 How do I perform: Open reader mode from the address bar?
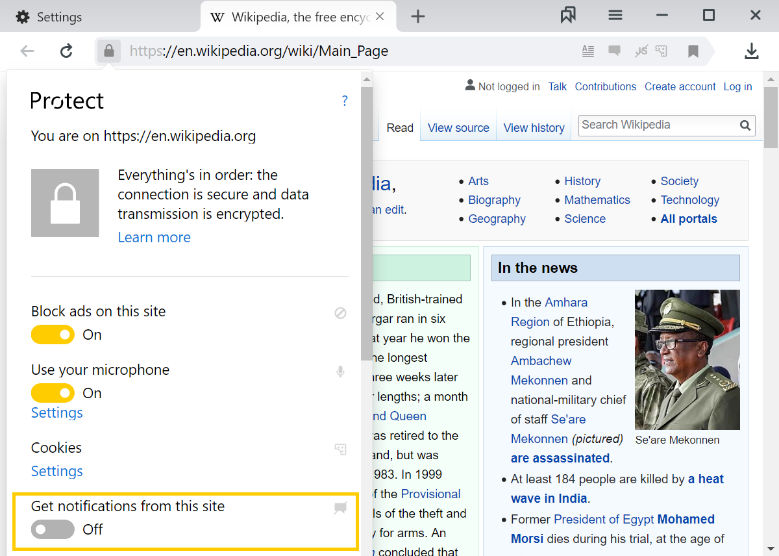(x=588, y=51)
